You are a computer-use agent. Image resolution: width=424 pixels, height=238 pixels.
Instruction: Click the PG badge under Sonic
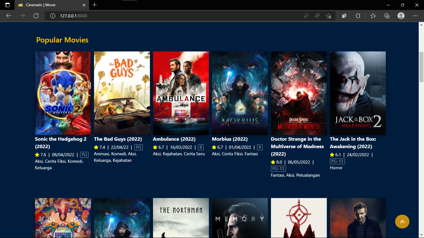[84, 155]
